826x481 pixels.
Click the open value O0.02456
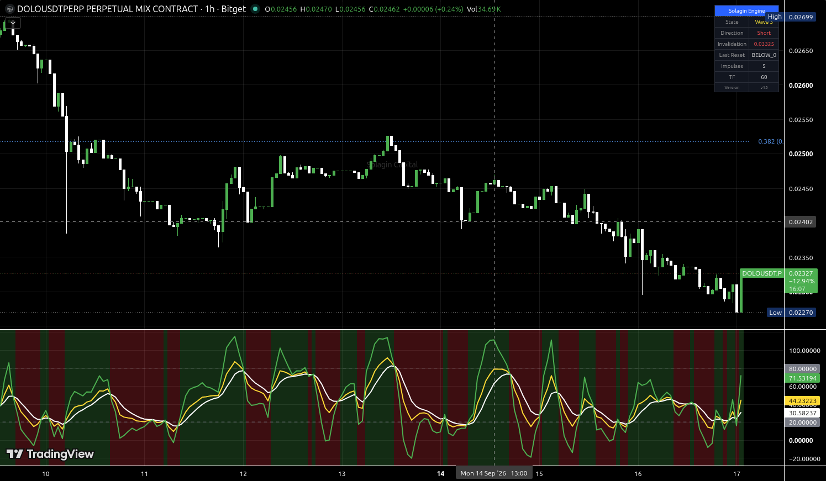(281, 9)
